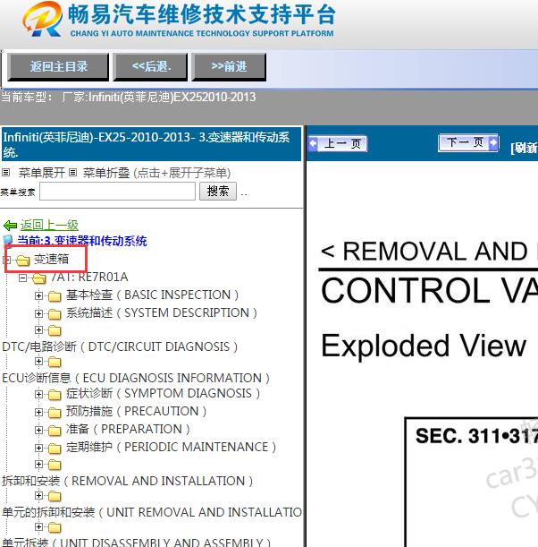Screen dimensions: 538x547
Task: Click the Exploded View heading text
Action: click(424, 346)
